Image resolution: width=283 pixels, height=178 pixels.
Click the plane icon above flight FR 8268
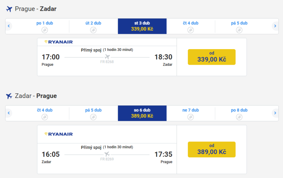(107, 57)
